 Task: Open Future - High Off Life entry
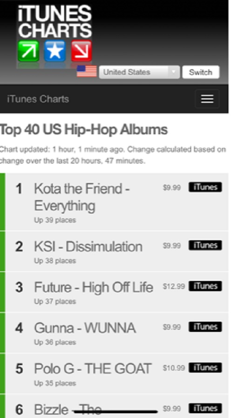tap(94, 287)
